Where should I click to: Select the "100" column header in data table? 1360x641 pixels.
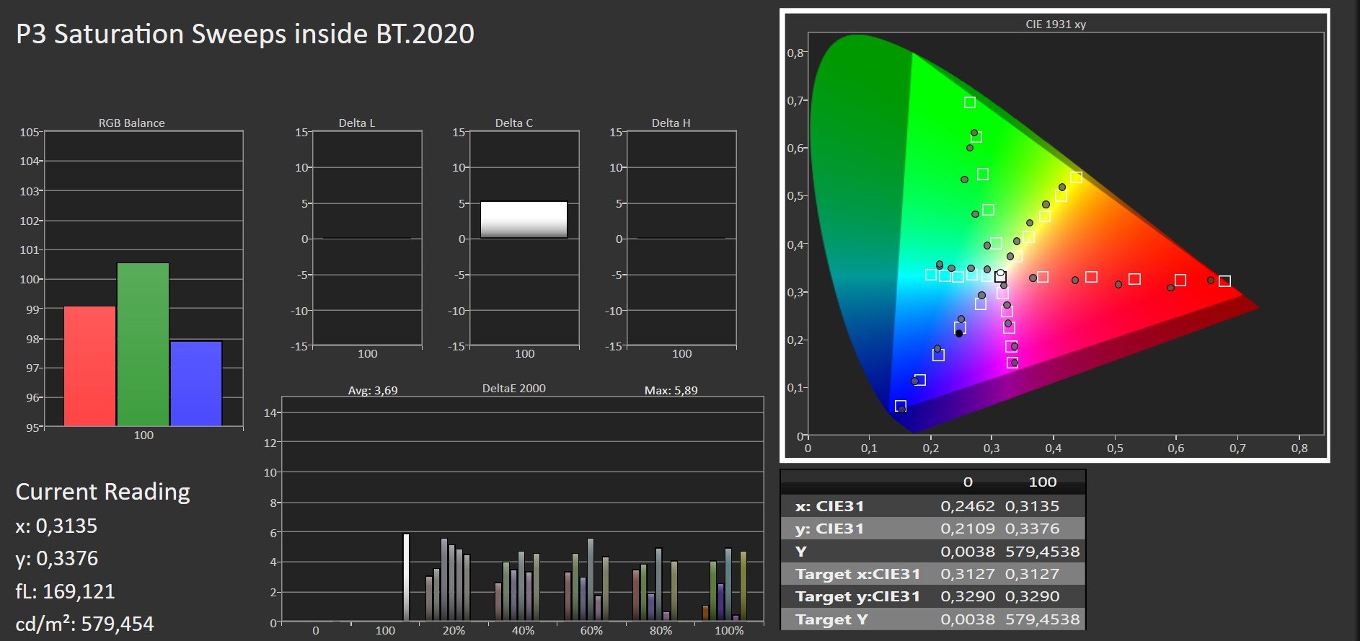pyautogui.click(x=1042, y=482)
